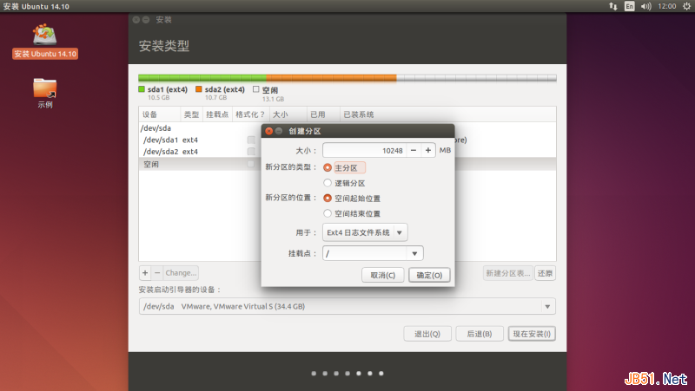The width and height of the screenshot is (695, 391).
Task: Open the bootloader device /dev/sda dropdown
Action: click(347, 306)
